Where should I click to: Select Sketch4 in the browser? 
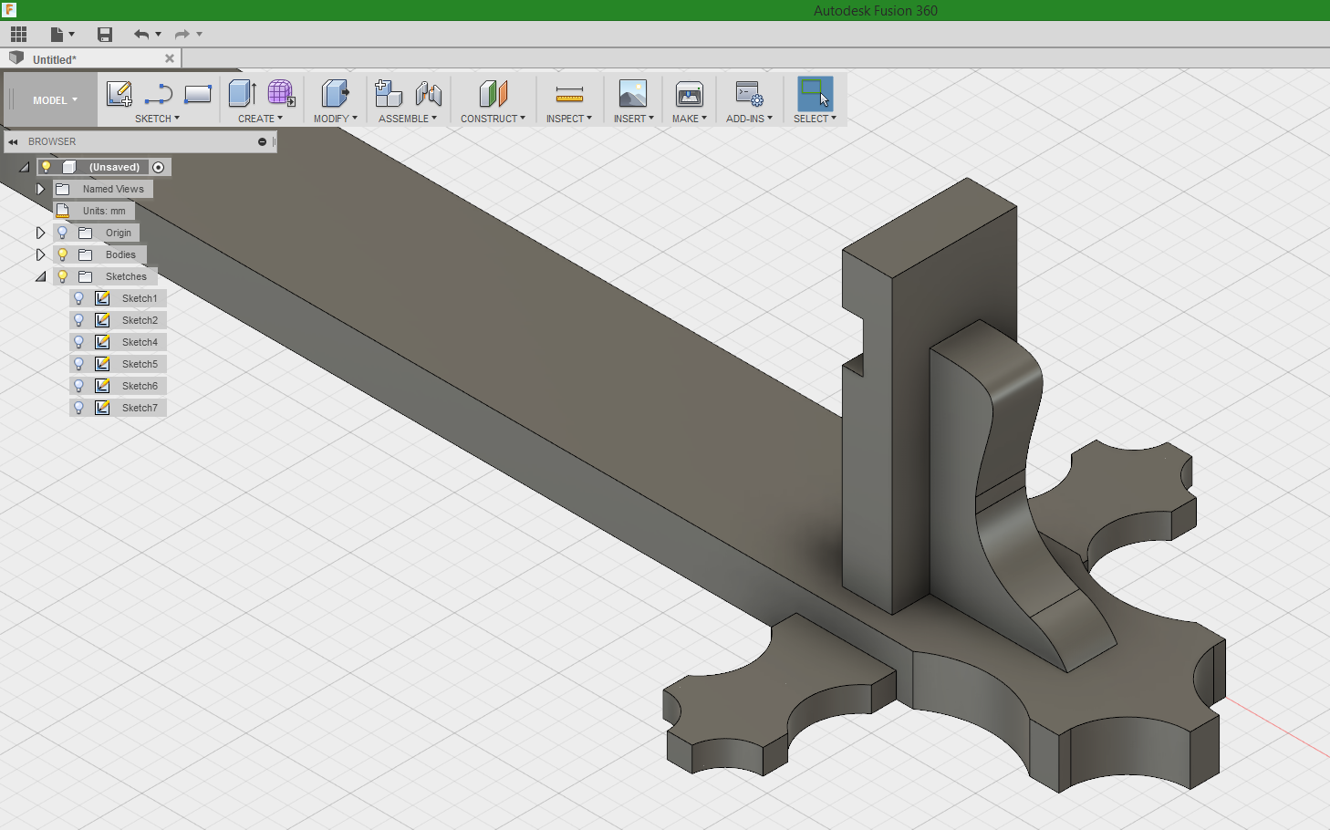coord(140,342)
